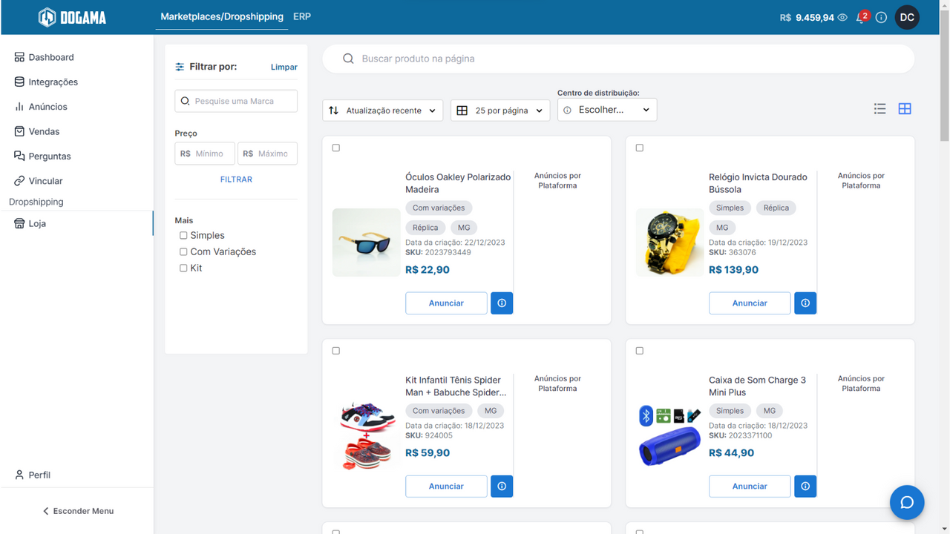
Task: Click price R$ 139,90
Action: click(733, 270)
